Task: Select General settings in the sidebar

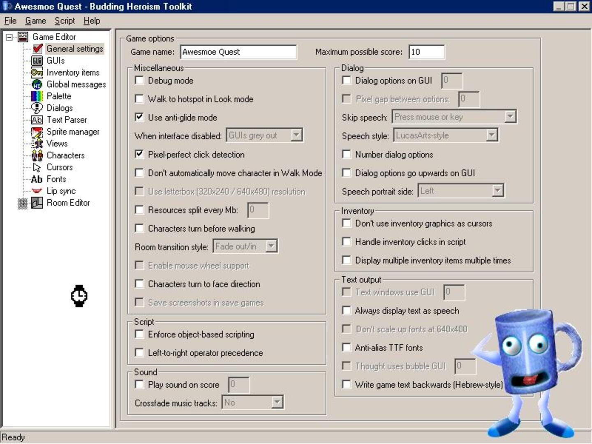Action: [x=74, y=49]
